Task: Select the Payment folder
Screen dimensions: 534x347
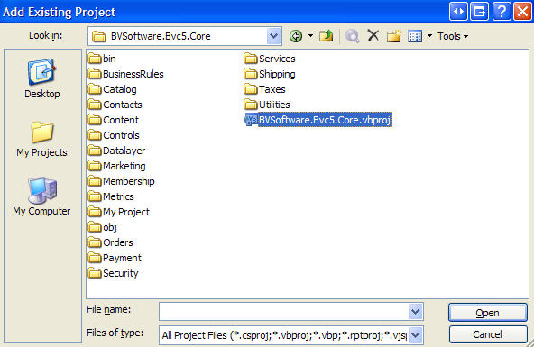Action: (x=115, y=258)
